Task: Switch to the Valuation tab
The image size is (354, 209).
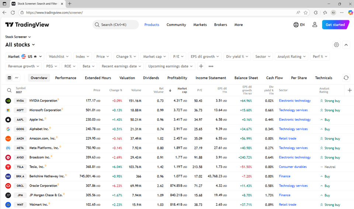Action: click(x=127, y=78)
